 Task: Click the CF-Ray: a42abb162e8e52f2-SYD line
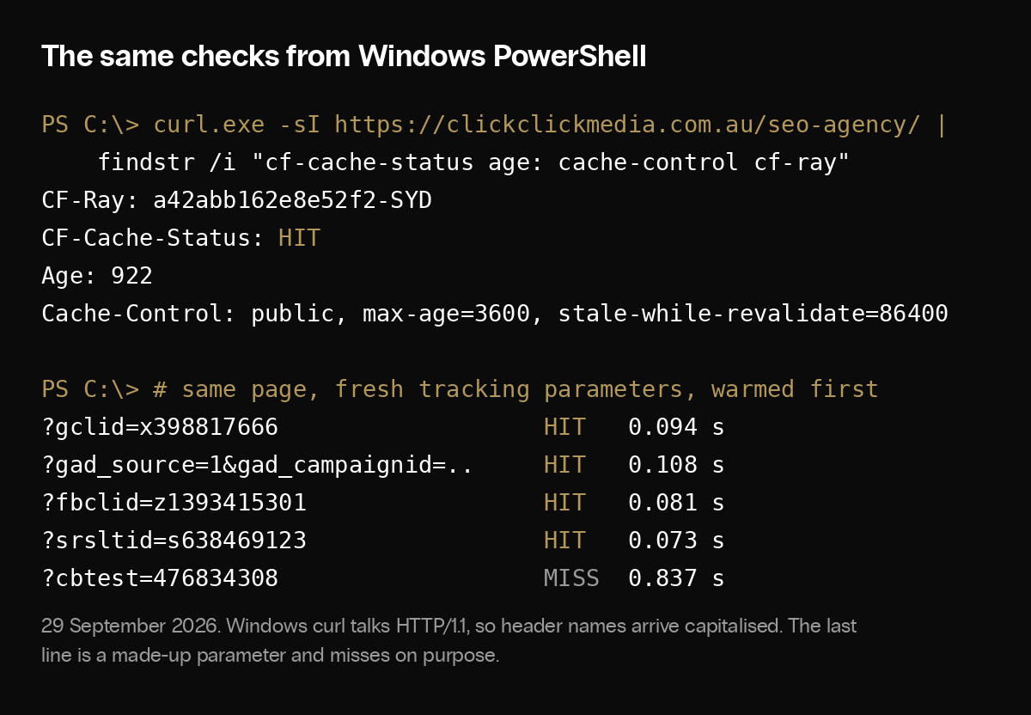236,200
